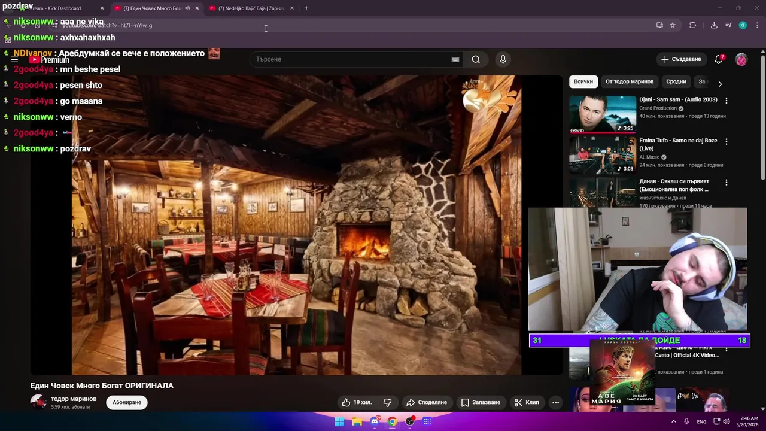Open more options for Даная video
The height and width of the screenshot is (431, 766).
[x=727, y=182]
